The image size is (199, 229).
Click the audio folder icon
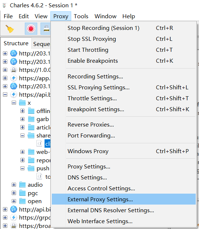(x=23, y=185)
